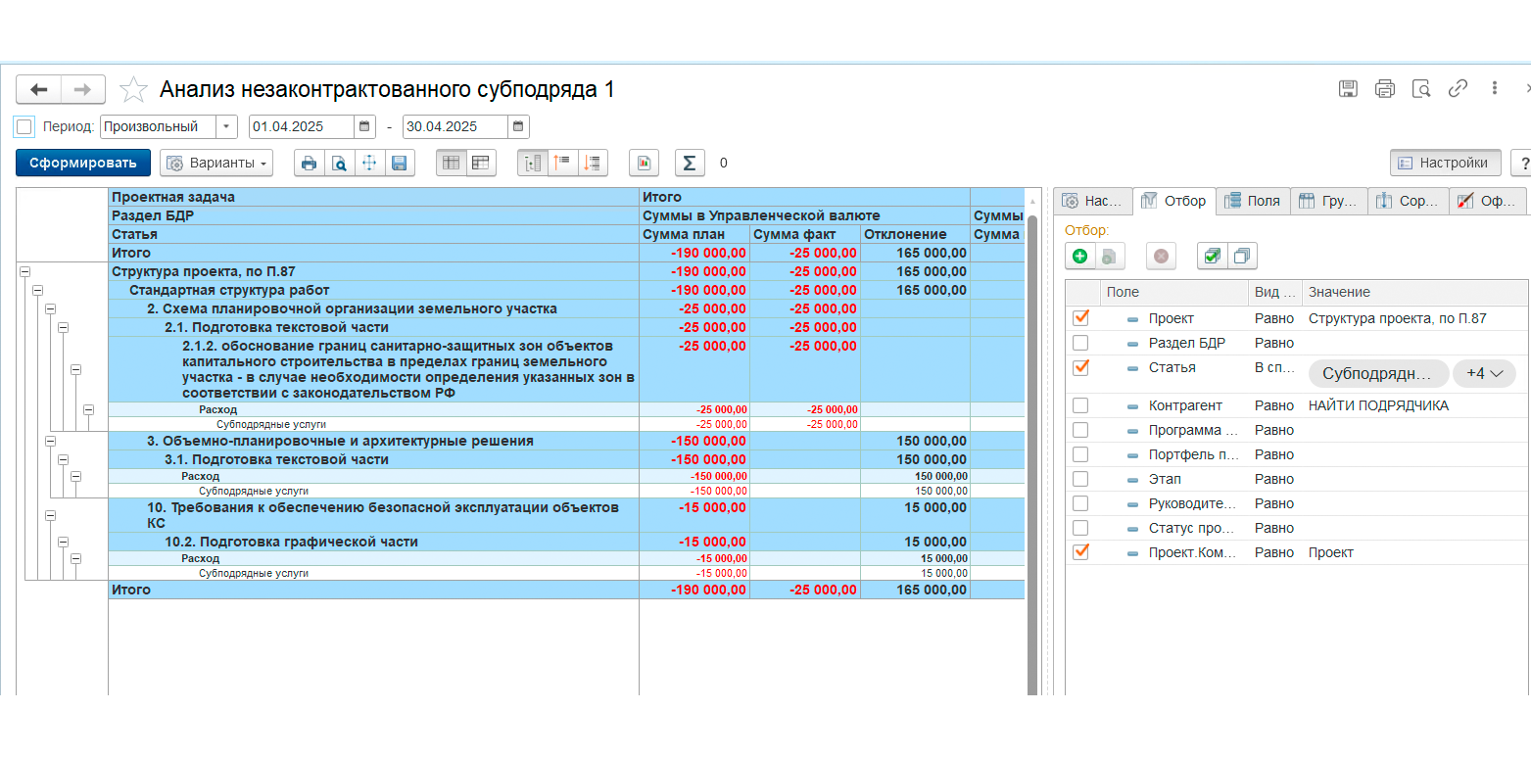Image resolution: width=1531 pixels, height=757 pixels.
Task: Click the sigma sum calculation icon
Action: (x=690, y=163)
